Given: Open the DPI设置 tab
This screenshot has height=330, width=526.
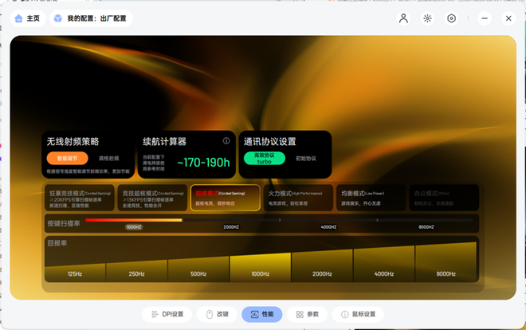Looking at the screenshot, I should coord(168,314).
